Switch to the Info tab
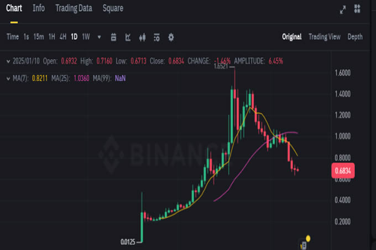The image size is (376, 250). (x=39, y=8)
